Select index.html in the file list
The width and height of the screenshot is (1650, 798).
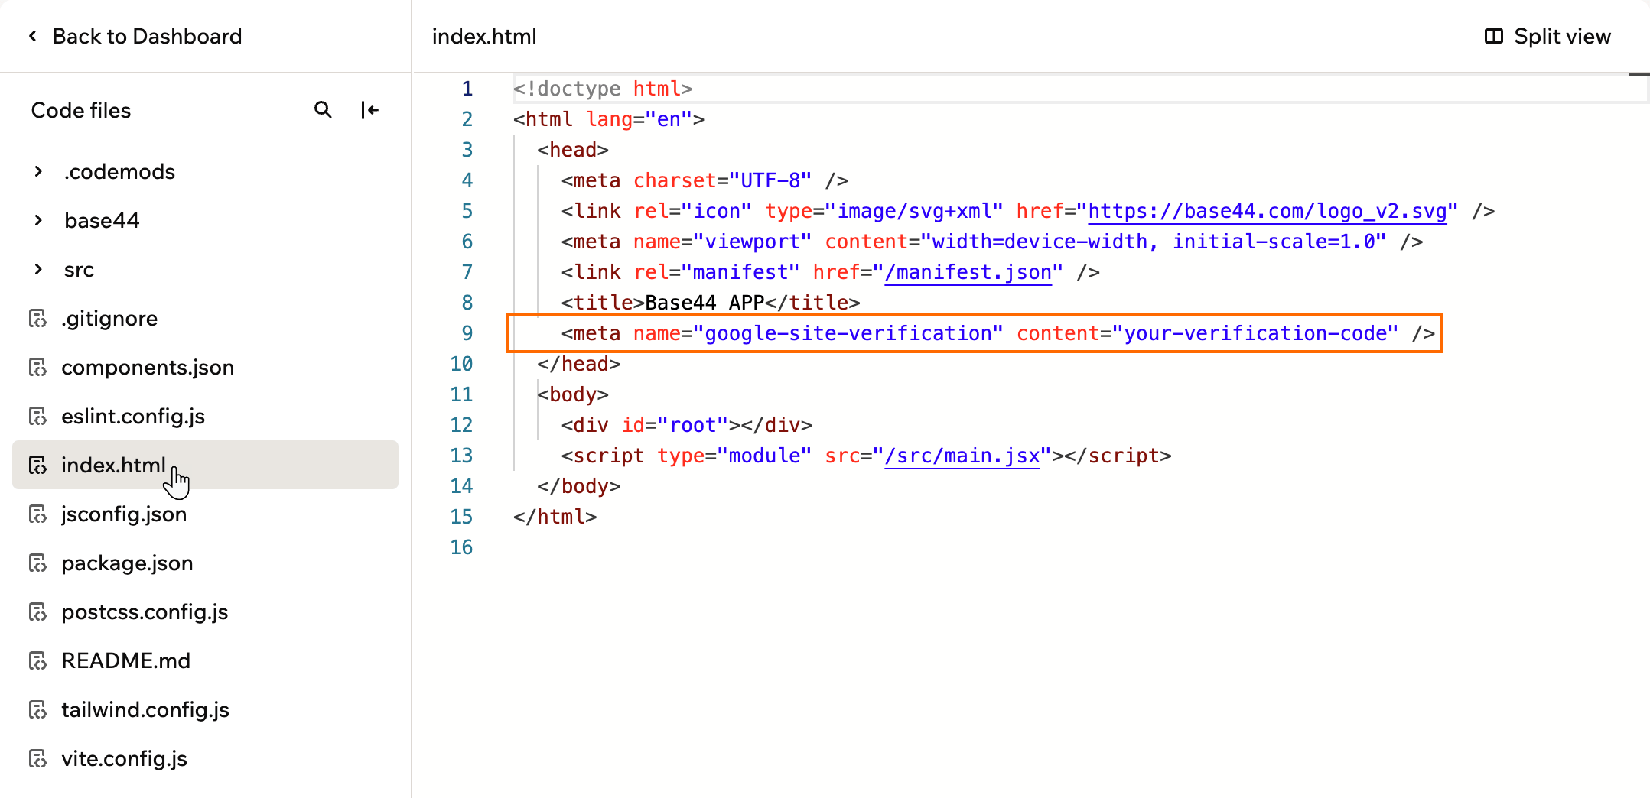point(205,465)
